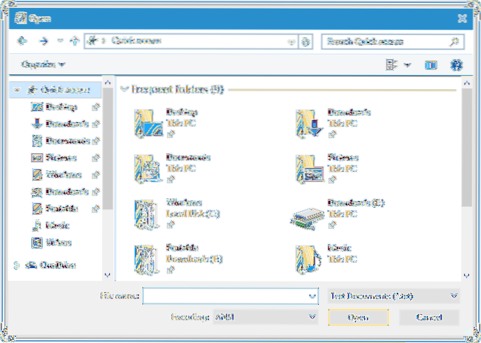Click the Cancel button
Screen dimensions: 481x343
click(x=429, y=318)
